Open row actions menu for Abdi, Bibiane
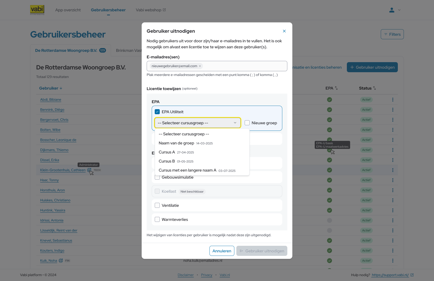The width and height of the screenshot is (434, 281). point(393,100)
